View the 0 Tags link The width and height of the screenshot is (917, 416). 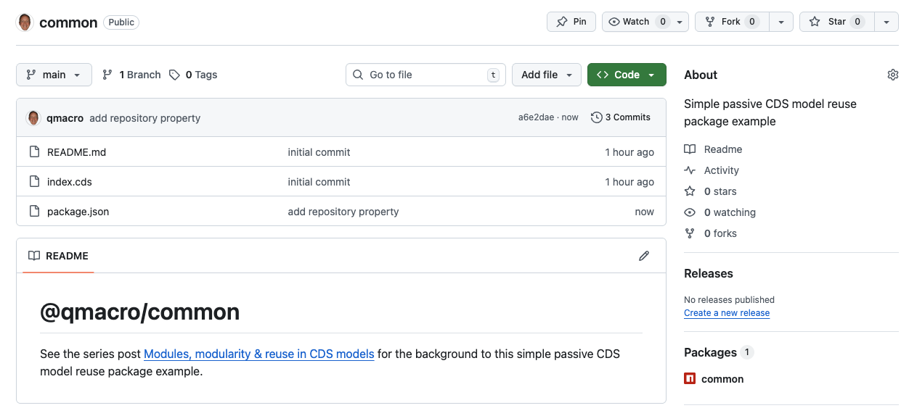[x=193, y=75]
